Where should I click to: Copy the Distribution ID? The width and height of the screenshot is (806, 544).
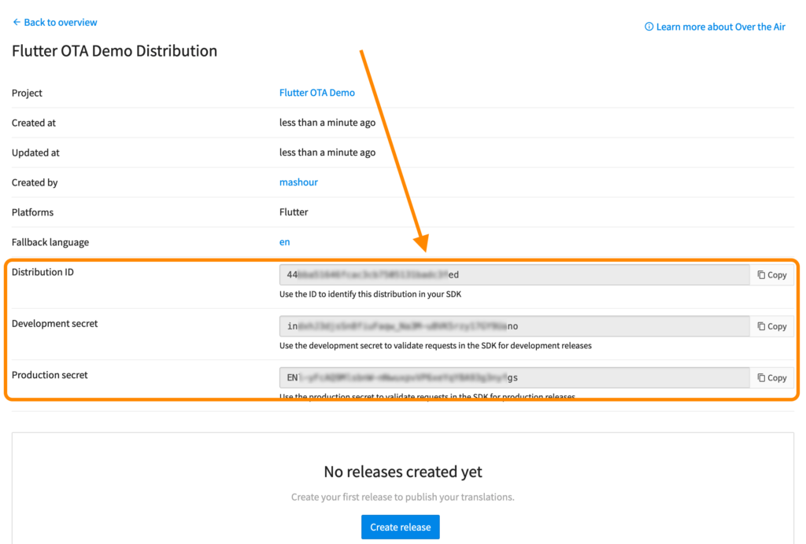coord(771,275)
